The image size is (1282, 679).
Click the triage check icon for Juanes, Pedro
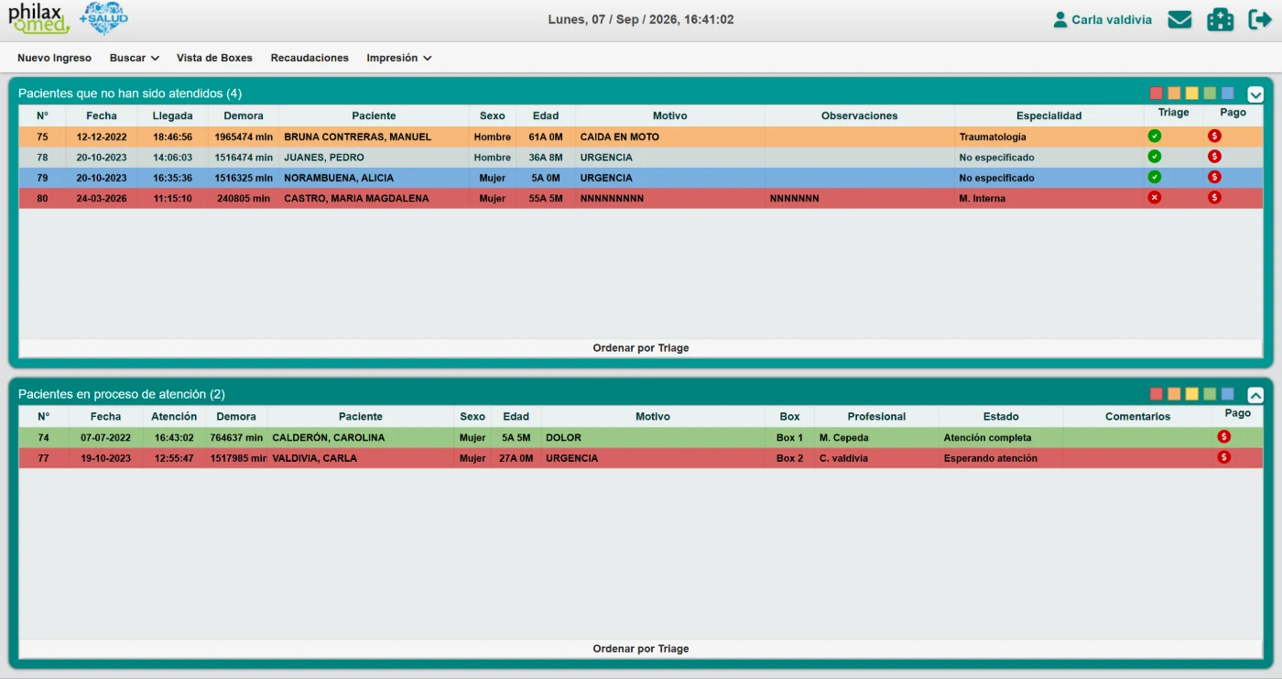(x=1155, y=157)
